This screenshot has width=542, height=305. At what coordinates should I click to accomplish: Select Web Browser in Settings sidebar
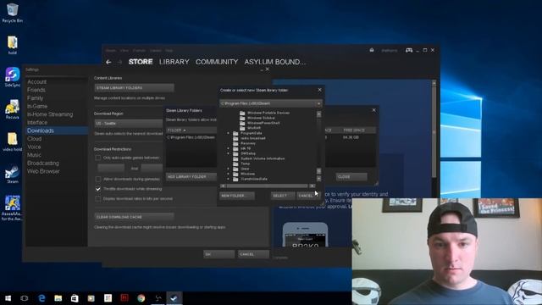pyautogui.click(x=43, y=171)
